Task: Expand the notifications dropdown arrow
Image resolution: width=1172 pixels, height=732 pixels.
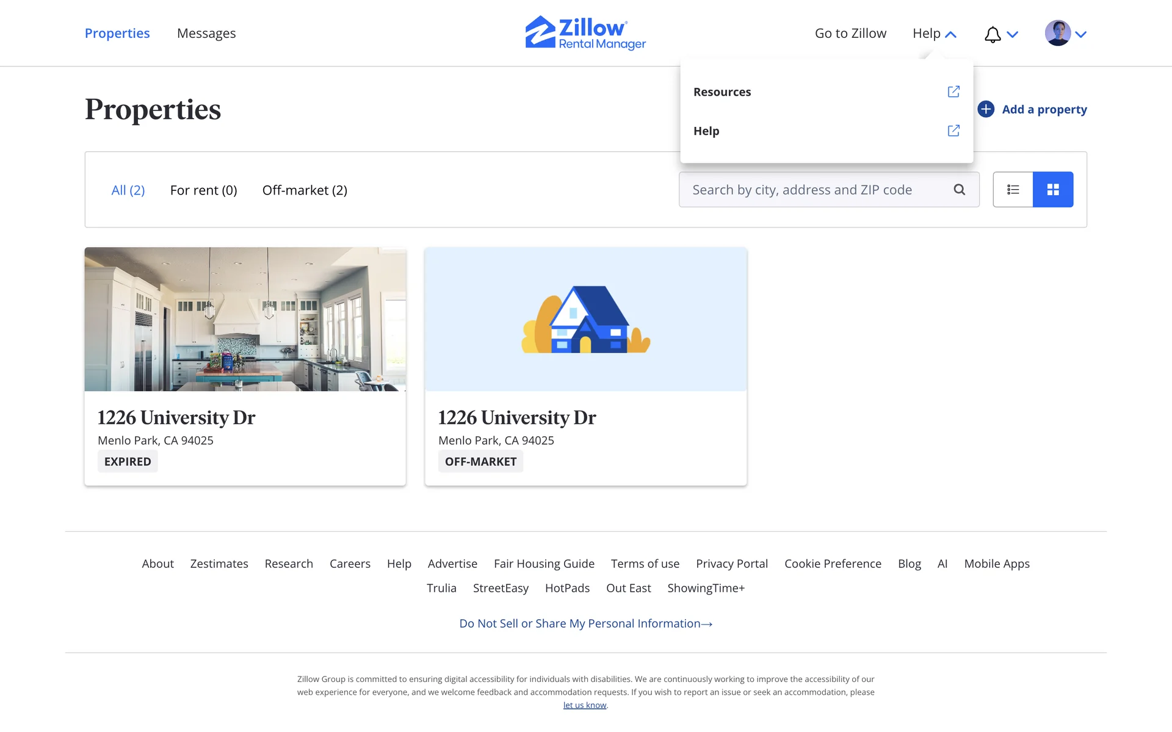Action: (1013, 35)
